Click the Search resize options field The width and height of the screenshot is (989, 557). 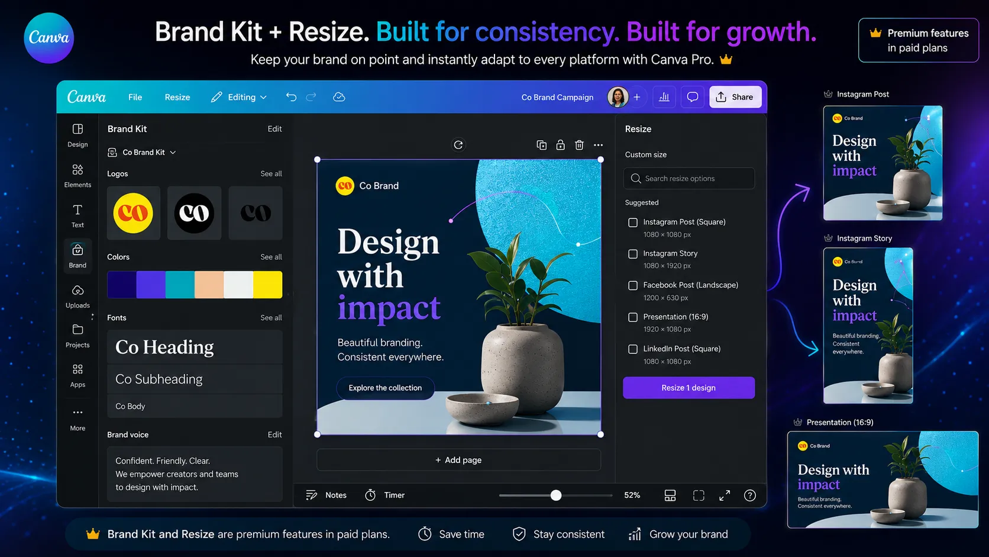(x=689, y=178)
